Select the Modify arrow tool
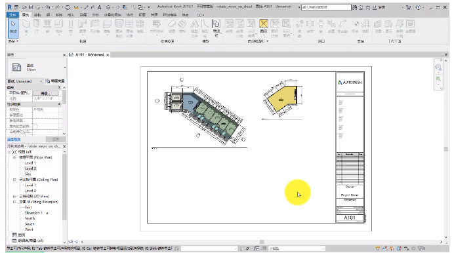 pyautogui.click(x=13, y=28)
